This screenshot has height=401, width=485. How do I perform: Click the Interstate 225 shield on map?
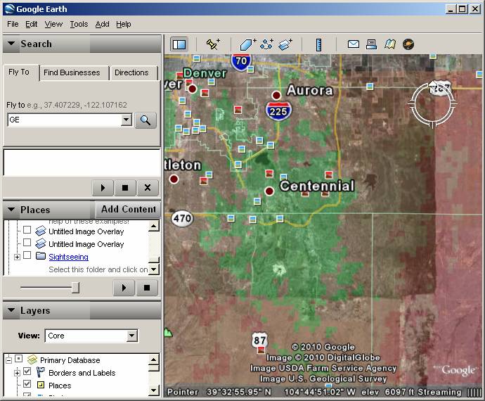click(278, 111)
